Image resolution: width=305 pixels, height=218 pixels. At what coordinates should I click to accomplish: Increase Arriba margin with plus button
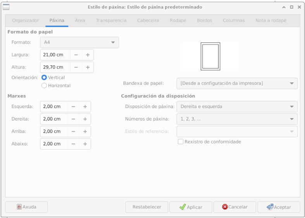[85, 131]
